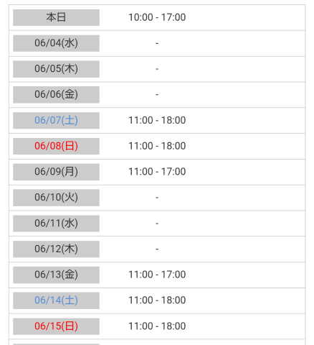Choose the red 06/15(日) date
This screenshot has height=345, width=314.
56,326
